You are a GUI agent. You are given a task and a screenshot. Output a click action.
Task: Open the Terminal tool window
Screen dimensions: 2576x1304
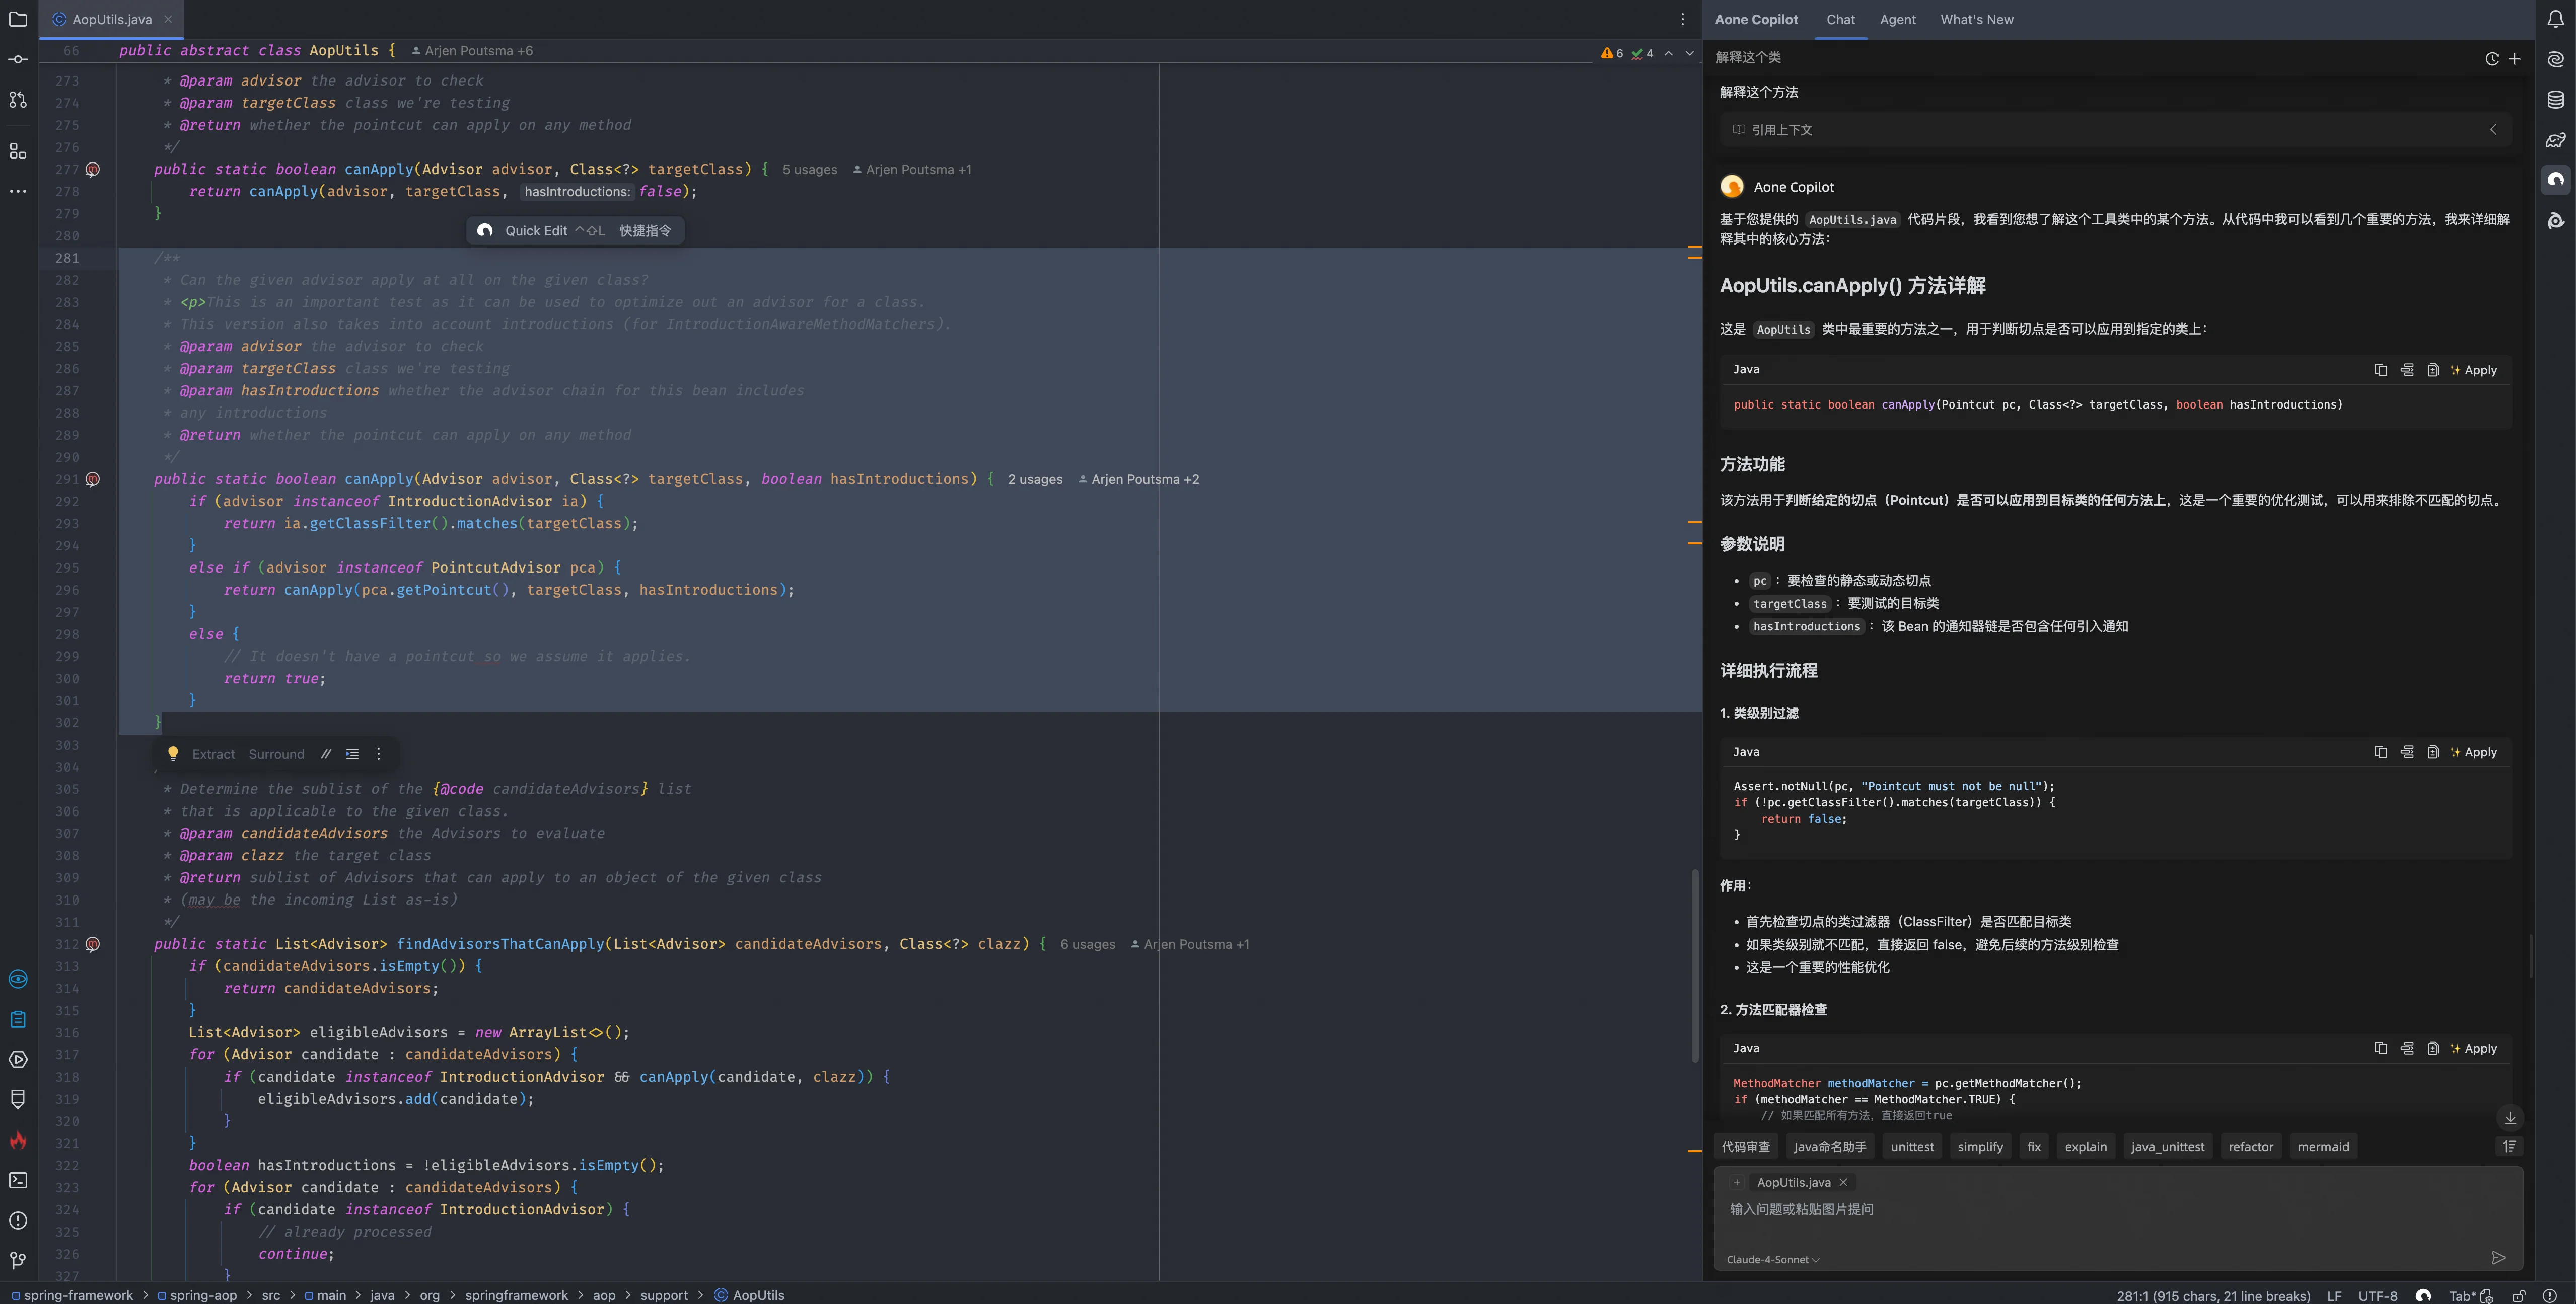tap(18, 1180)
